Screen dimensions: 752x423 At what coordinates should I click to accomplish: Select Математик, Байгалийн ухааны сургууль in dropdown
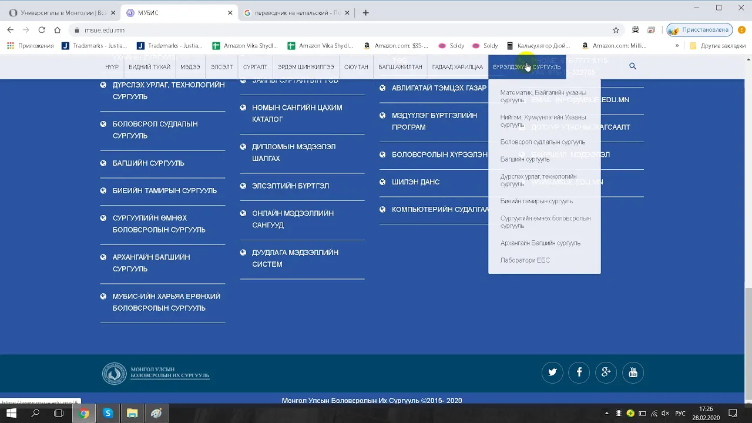pyautogui.click(x=544, y=96)
